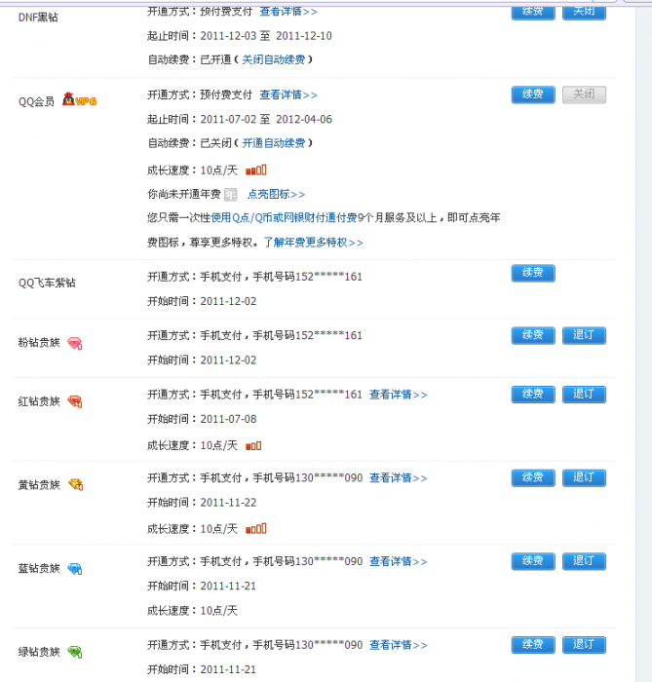Click the 粉钻贵族 service name

click(39, 343)
